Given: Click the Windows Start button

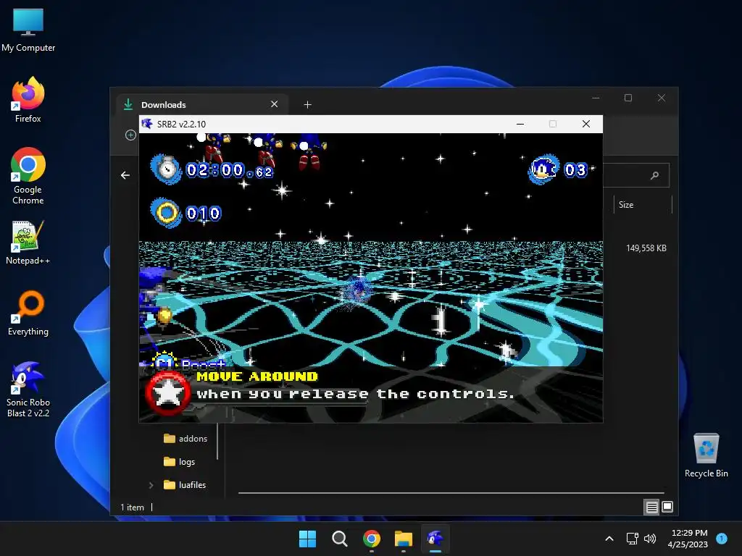Looking at the screenshot, I should tap(307, 539).
